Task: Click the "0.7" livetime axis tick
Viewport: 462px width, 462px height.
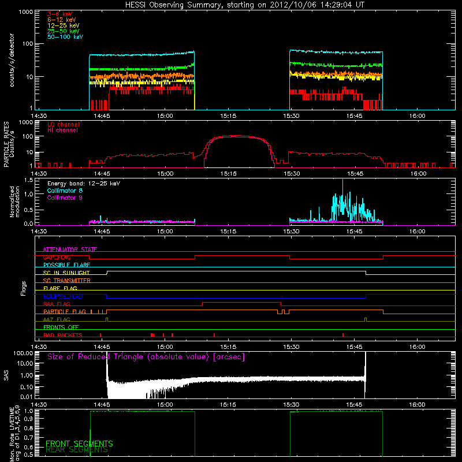Action: pyautogui.click(x=28, y=438)
